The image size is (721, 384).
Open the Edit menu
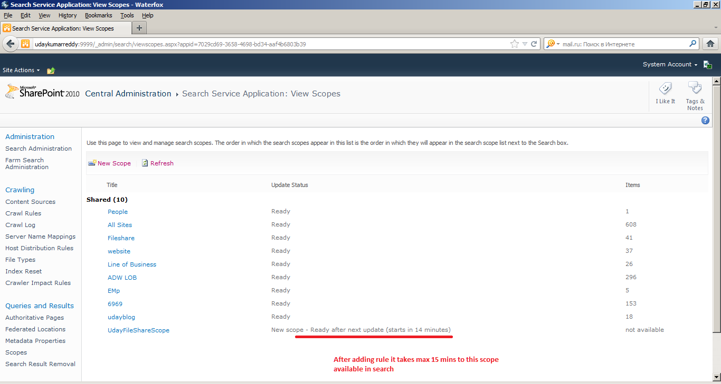(x=25, y=15)
